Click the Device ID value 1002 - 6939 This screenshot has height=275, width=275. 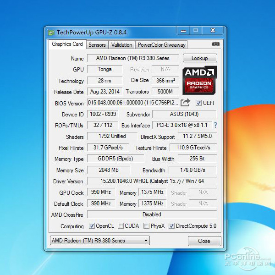(103, 114)
